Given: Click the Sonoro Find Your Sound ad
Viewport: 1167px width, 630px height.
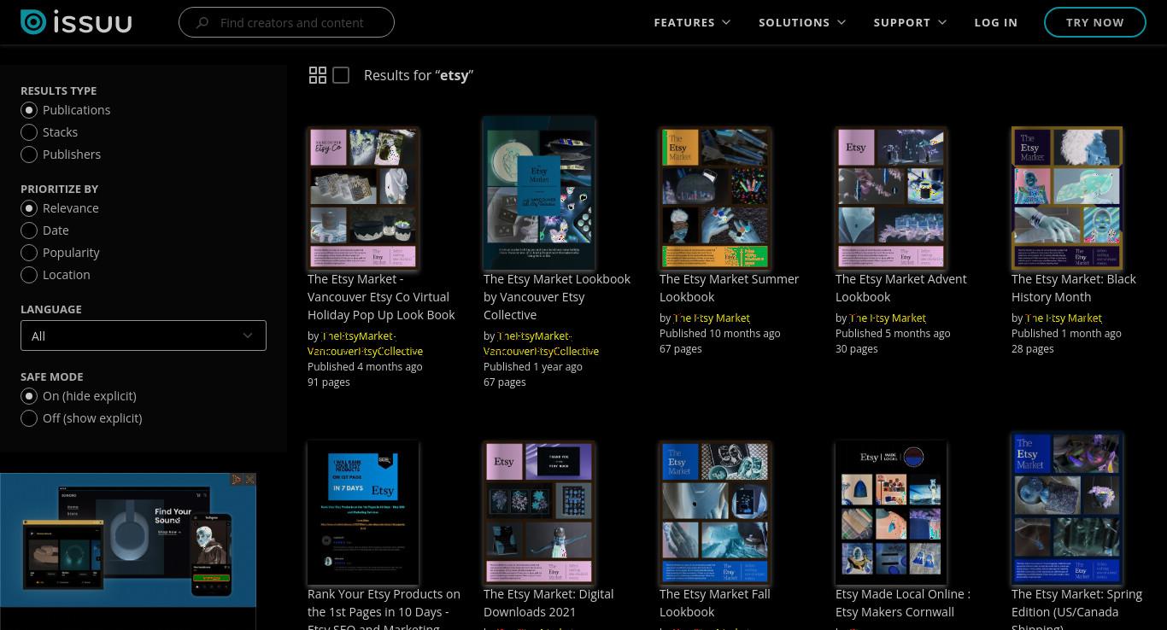Looking at the screenshot, I should pyautogui.click(x=128, y=540).
